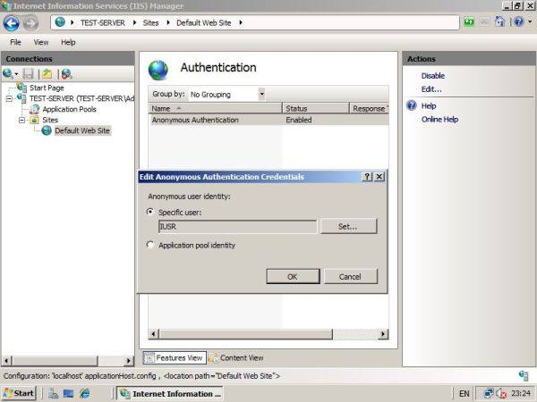The image size is (537, 402).
Task: Click the Application Pools icon in tree
Action: tap(34, 109)
